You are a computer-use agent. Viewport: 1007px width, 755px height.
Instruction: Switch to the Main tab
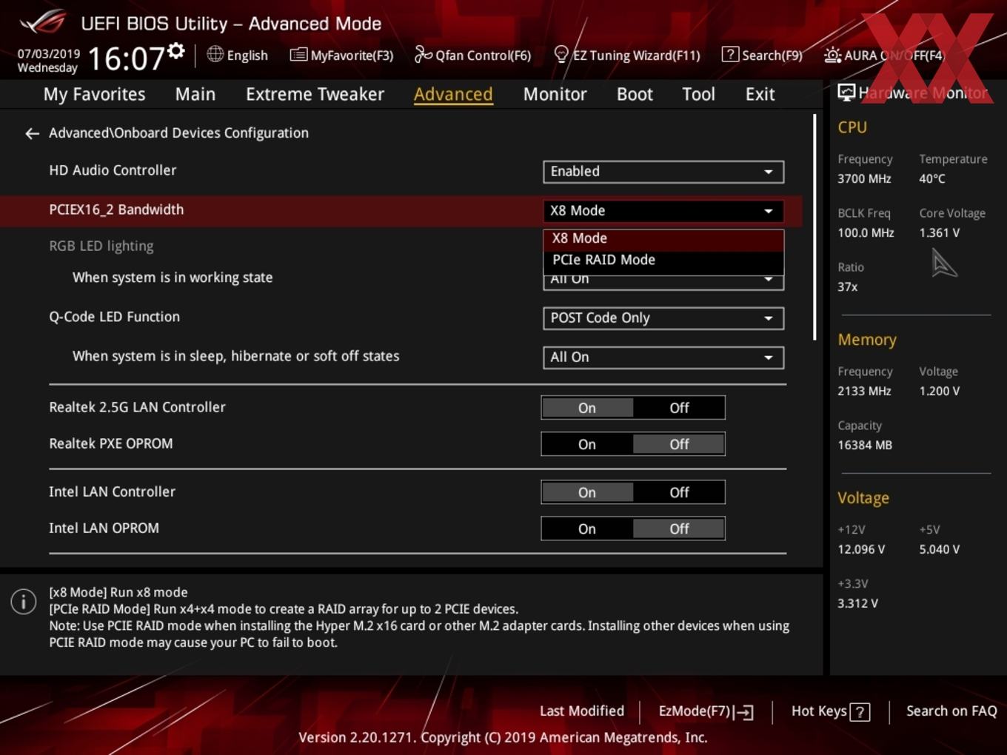click(195, 94)
